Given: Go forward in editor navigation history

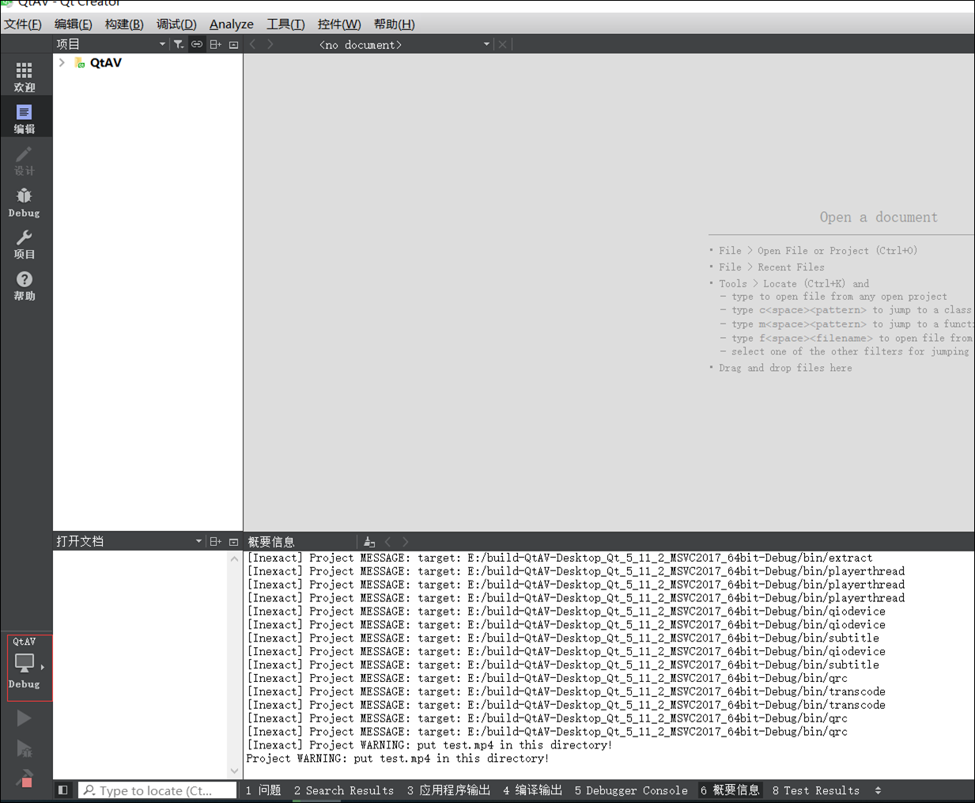Looking at the screenshot, I should click(270, 44).
